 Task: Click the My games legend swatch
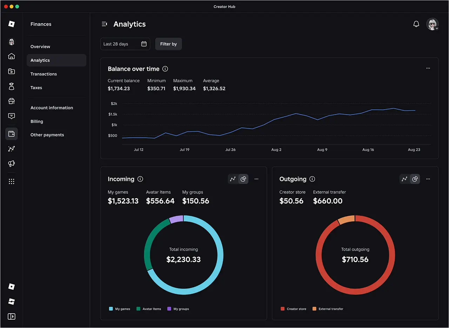[111, 309]
